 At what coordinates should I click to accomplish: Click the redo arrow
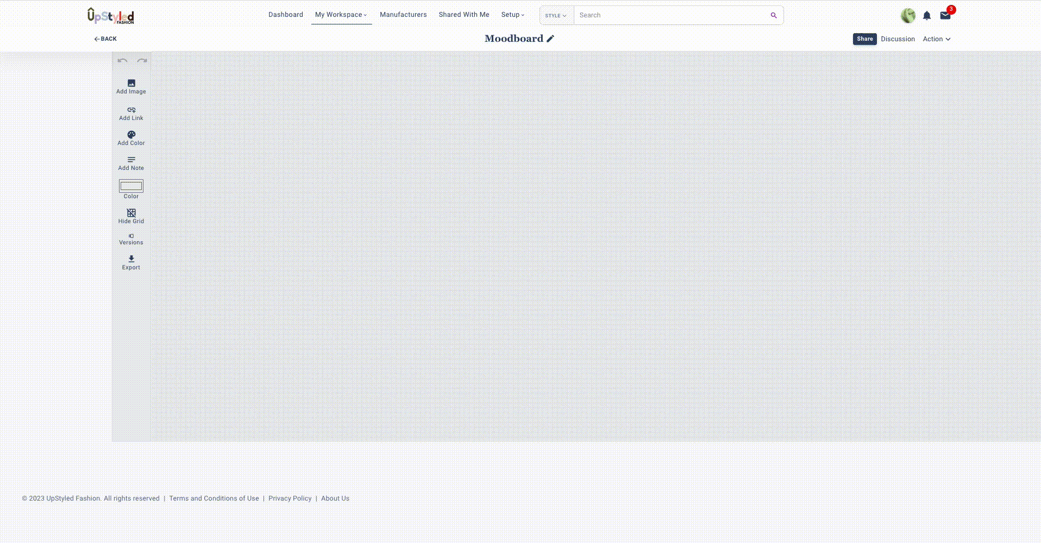pyautogui.click(x=142, y=60)
